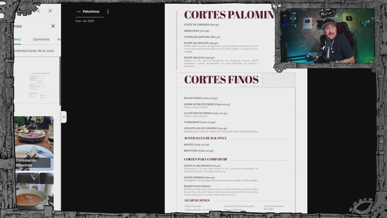Switch to the Opiniones tab
The width and height of the screenshot is (387, 218).
tap(41, 39)
